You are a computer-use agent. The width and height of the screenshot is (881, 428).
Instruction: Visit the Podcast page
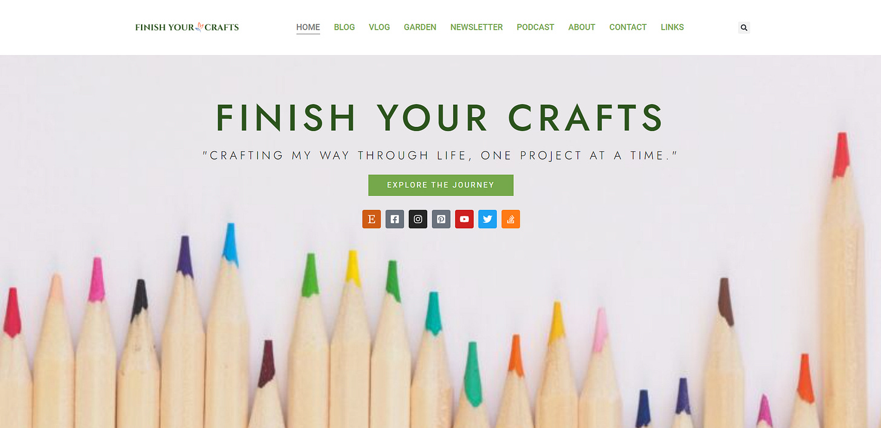[535, 27]
